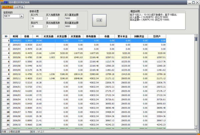Click the amount cell 5015.00
200x135 pixels.
point(62,57)
